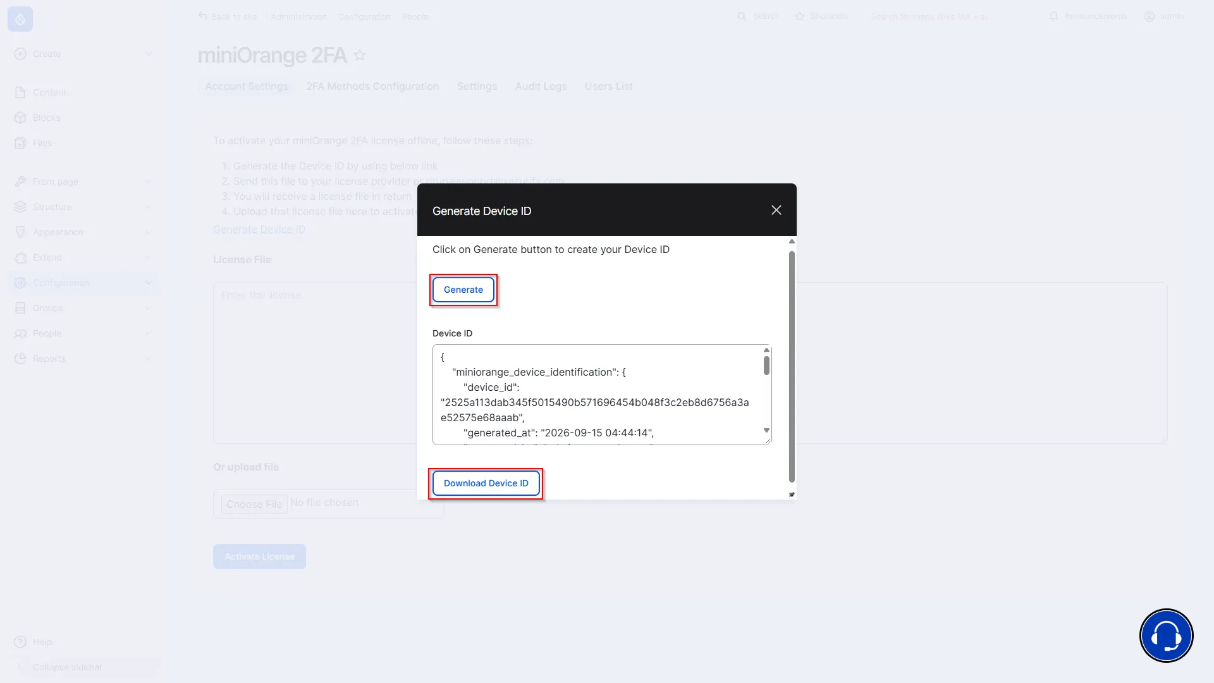
Task: Open the admin user menu
Action: (1163, 16)
